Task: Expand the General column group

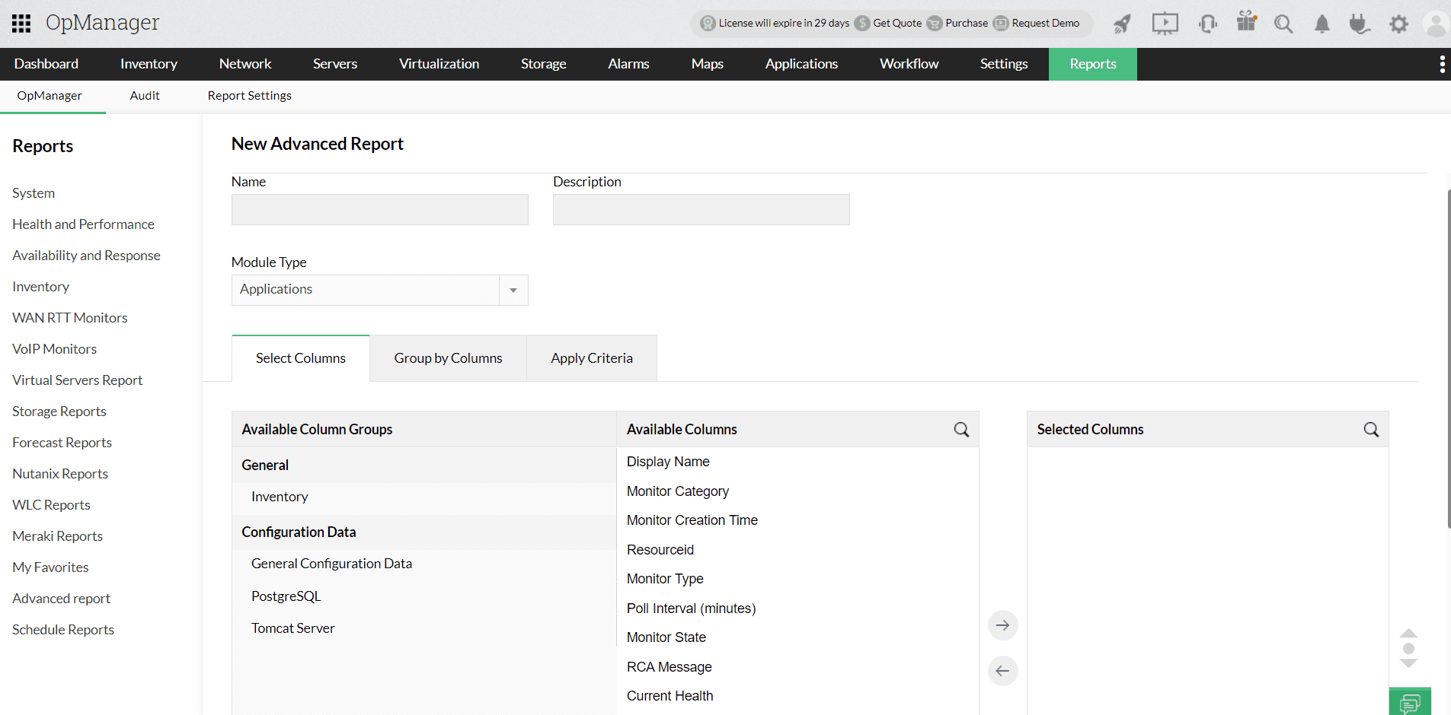Action: 265,465
